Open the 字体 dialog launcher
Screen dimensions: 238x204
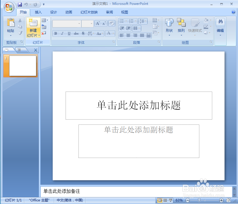tap(114, 42)
